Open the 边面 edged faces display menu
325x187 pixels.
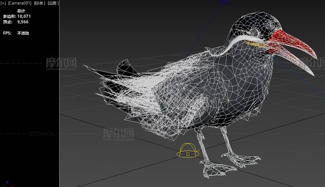(53, 3)
